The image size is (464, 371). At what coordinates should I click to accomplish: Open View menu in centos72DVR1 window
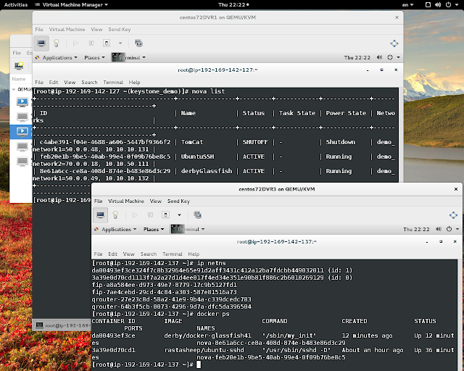coord(96,29)
